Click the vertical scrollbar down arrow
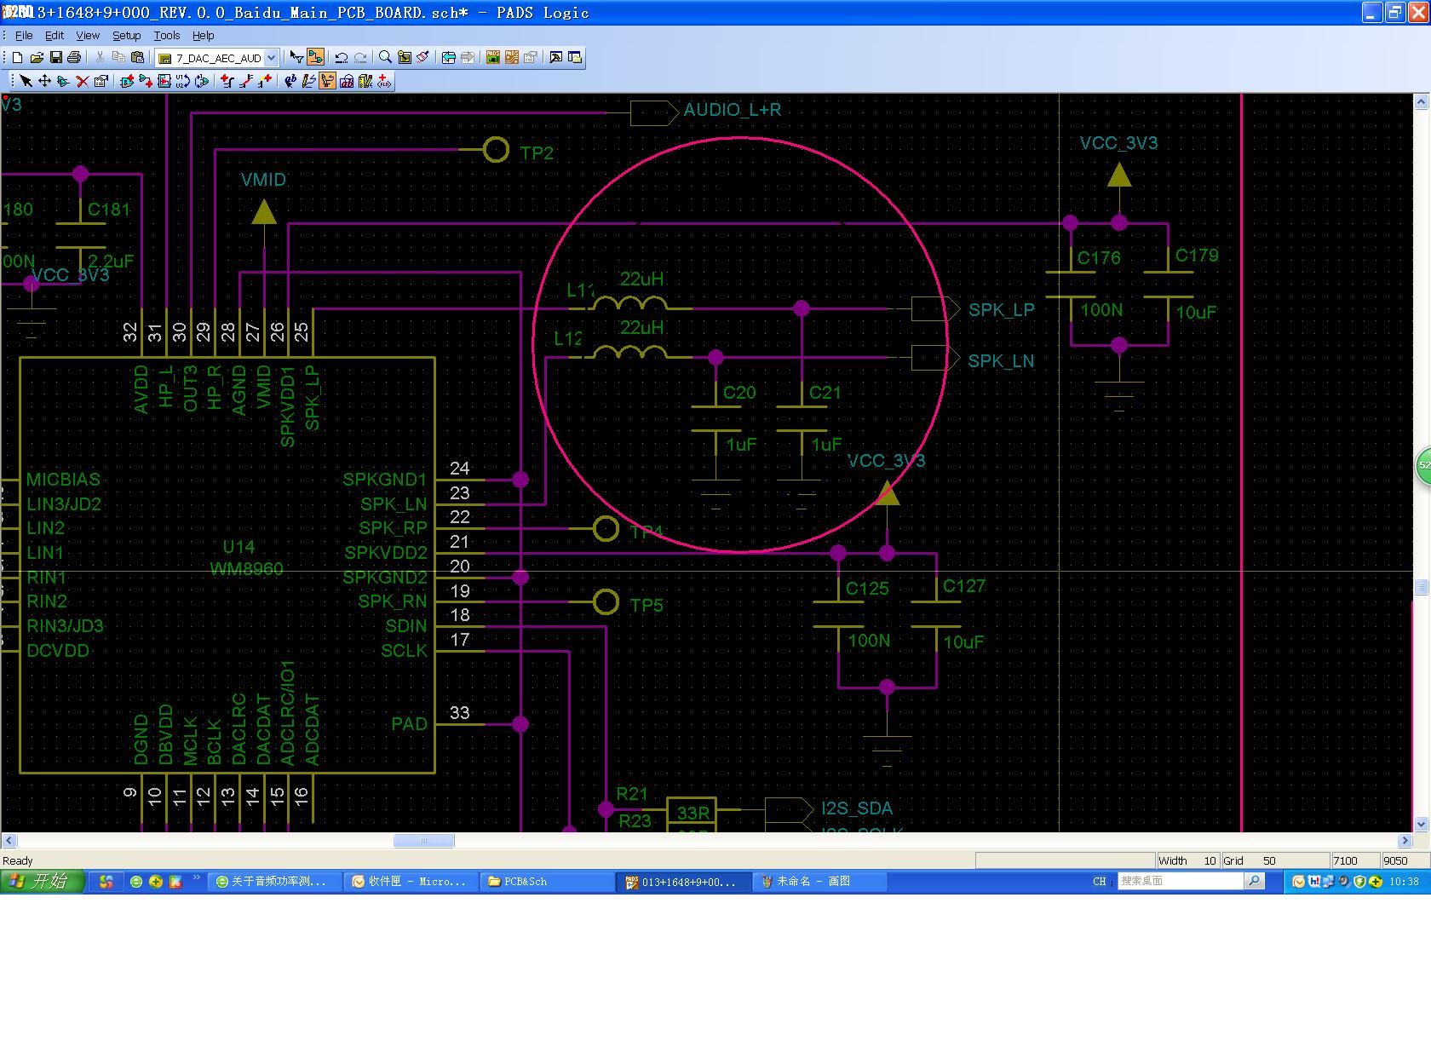Viewport: 1431px width, 1047px height. pos(1421,825)
